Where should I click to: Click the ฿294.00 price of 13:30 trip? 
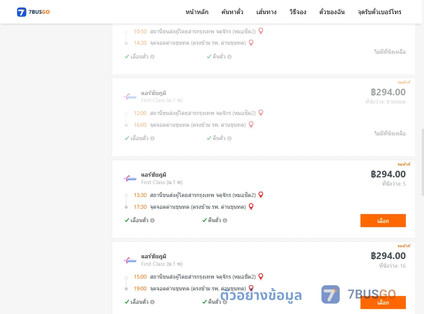388,174
